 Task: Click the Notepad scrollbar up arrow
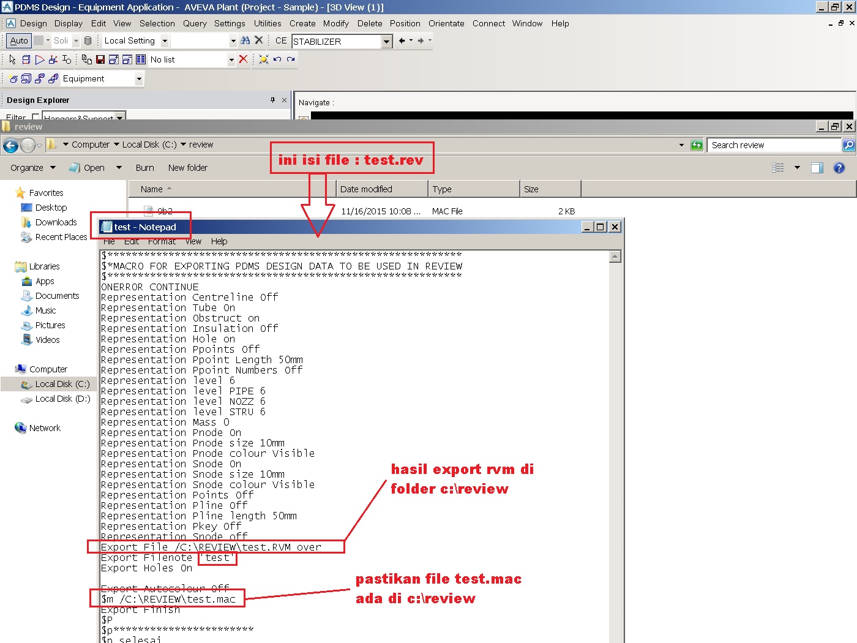(615, 257)
